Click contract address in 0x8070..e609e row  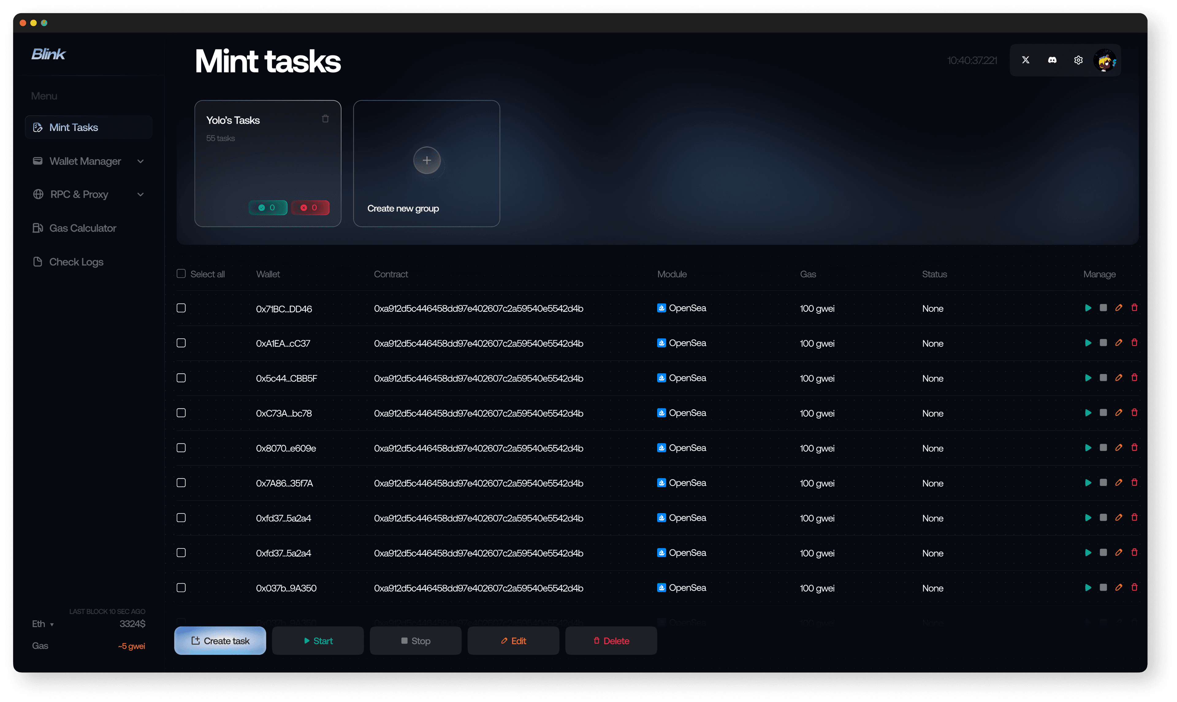click(x=478, y=448)
